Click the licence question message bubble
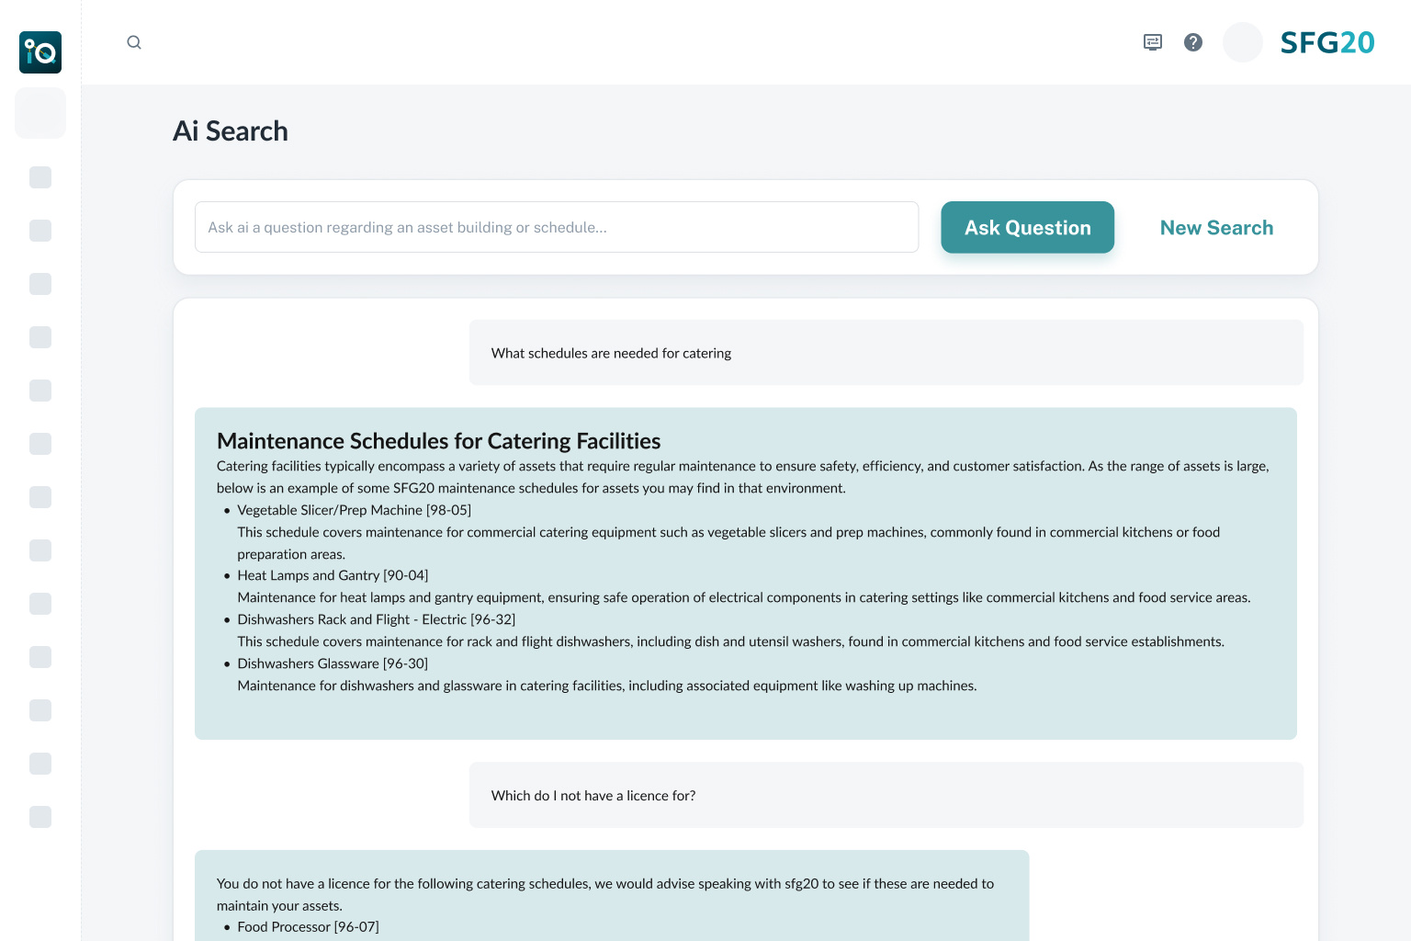This screenshot has height=941, width=1411. [x=886, y=795]
